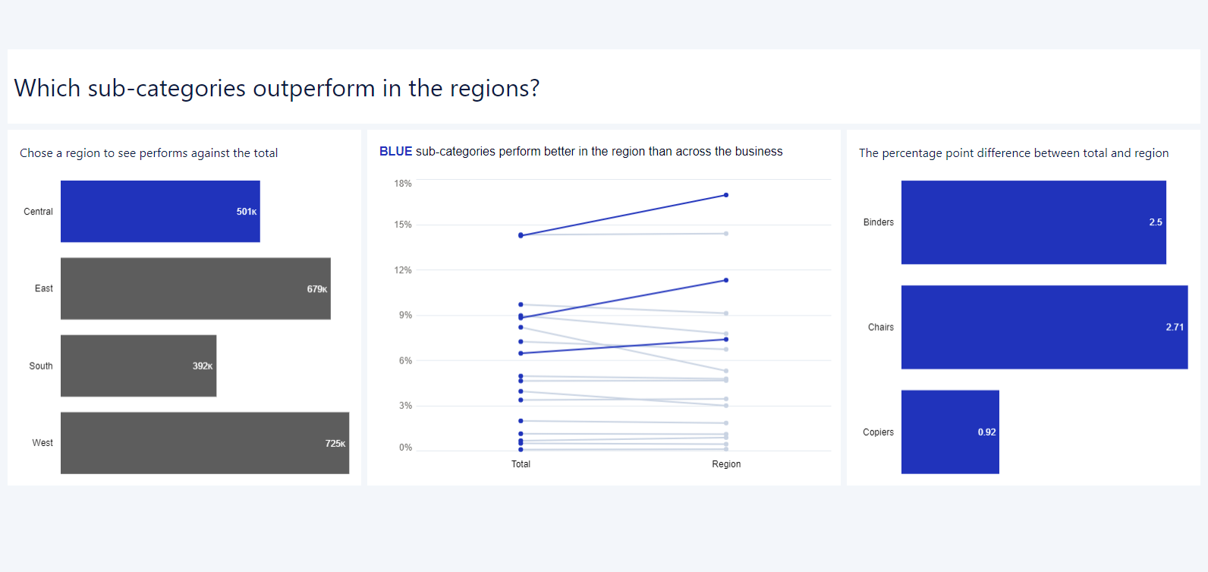The image size is (1208, 572).
Task: Choose the South region bar
Action: click(138, 366)
